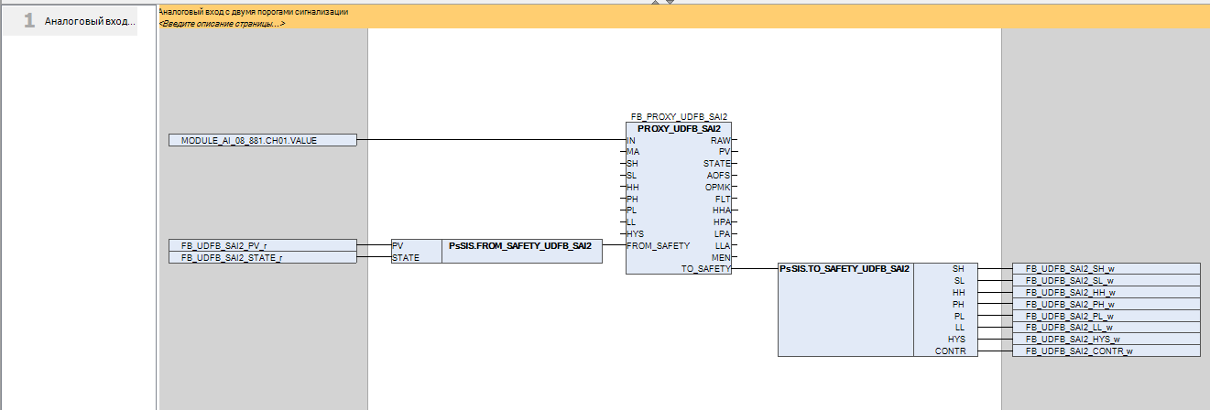Click the TO_SAFETY output pin of proxy block
Viewport: 1210px width, 410px height.
tap(705, 269)
